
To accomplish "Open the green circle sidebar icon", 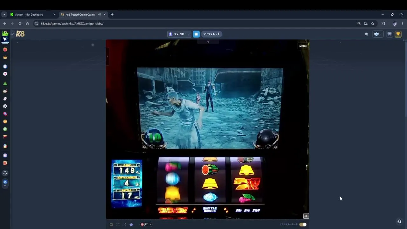I will click(x=5, y=129).
